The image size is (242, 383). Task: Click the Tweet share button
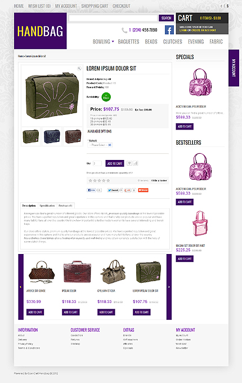[x=113, y=190]
